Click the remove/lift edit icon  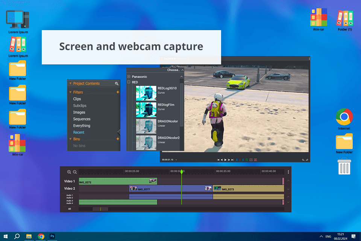click(x=251, y=160)
